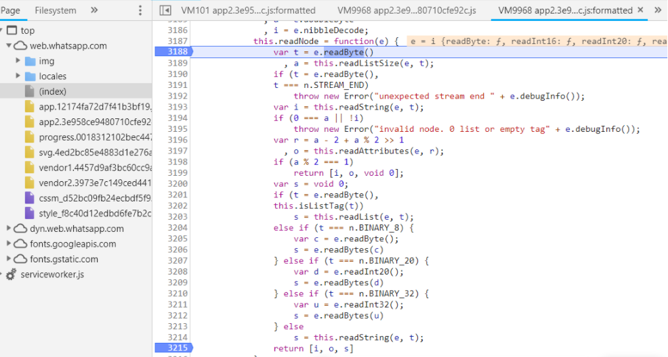Collapse the web.whatsapp.com domain node
This screenshot has width=668, height=357.
(x=9, y=45)
